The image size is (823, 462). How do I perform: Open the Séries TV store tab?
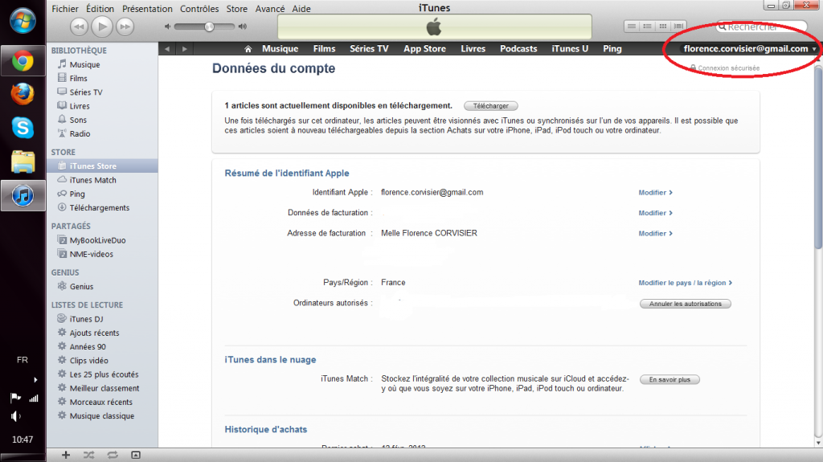(x=369, y=49)
